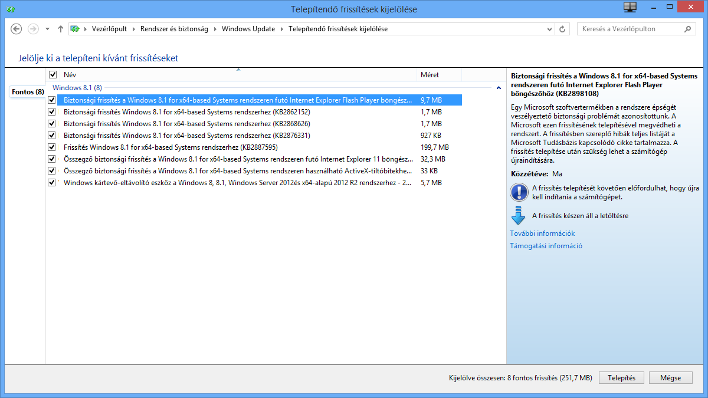This screenshot has height=398, width=708.
Task: Click the Vezérlőpult breadcrumb
Action: click(x=110, y=29)
